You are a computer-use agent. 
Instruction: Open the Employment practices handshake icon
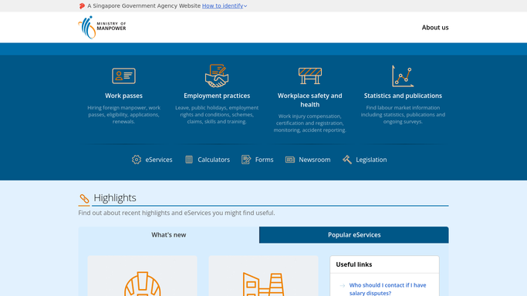point(217,76)
